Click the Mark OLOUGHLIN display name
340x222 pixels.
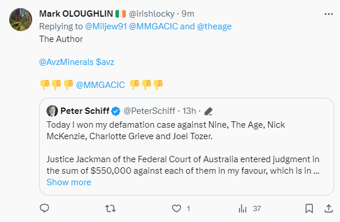[76, 14]
